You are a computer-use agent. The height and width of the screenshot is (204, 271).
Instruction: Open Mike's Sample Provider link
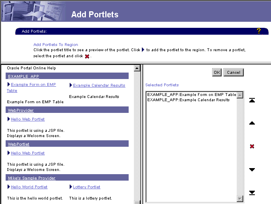(x=31, y=178)
